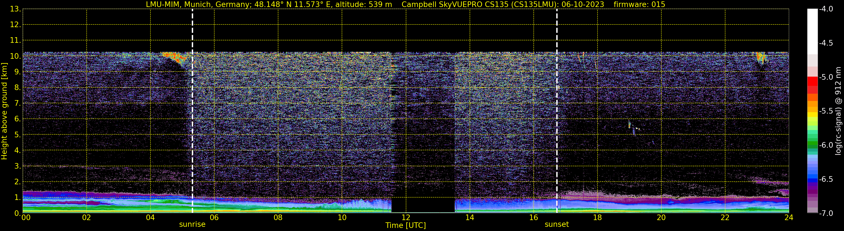The width and height of the screenshot is (844, 231).
Task: Click the x-axis tick label '06'
Action: 214,217
